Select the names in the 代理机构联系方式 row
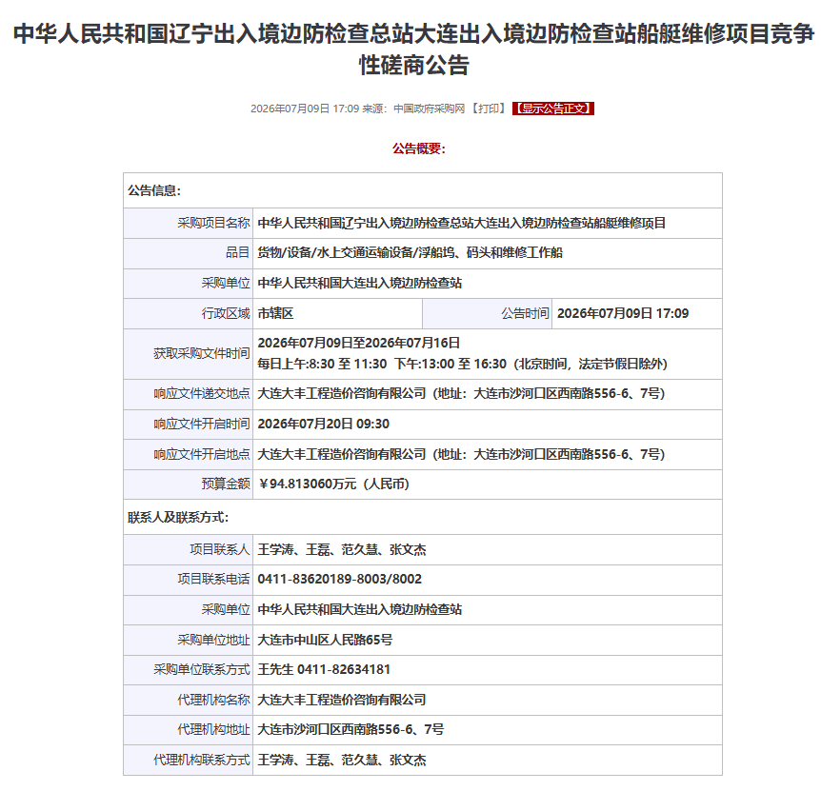The image size is (821, 791). [x=342, y=760]
